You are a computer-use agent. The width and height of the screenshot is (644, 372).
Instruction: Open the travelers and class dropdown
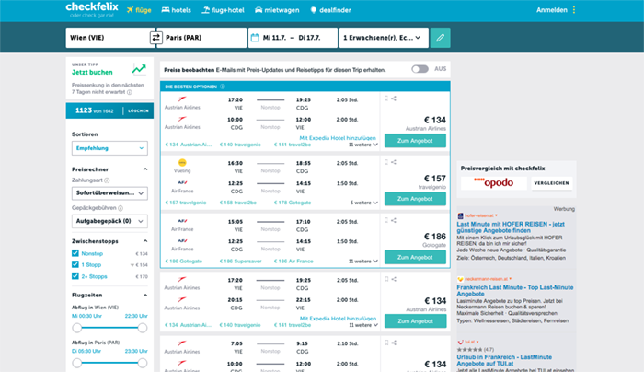click(384, 38)
